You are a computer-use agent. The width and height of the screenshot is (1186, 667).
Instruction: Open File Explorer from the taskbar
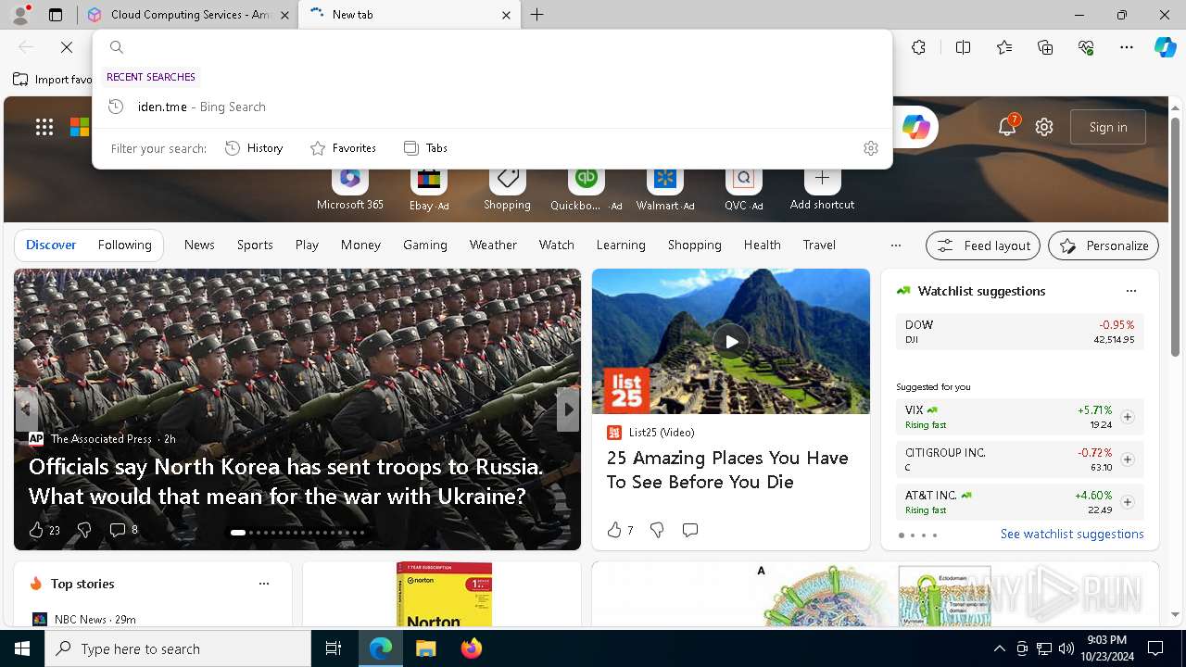425,648
